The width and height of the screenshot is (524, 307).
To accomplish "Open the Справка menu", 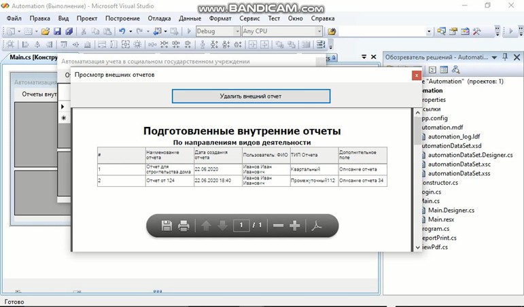I will (323, 18).
